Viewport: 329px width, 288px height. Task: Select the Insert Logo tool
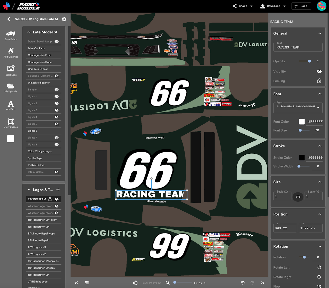click(x=11, y=71)
